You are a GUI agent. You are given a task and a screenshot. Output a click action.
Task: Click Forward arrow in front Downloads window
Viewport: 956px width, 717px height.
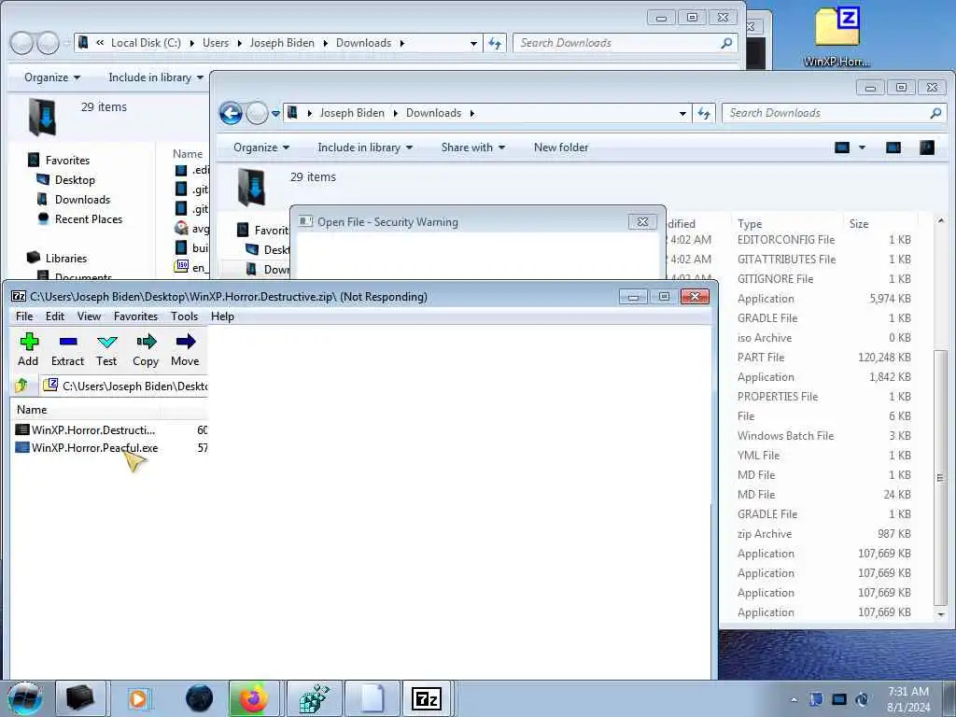tap(257, 113)
